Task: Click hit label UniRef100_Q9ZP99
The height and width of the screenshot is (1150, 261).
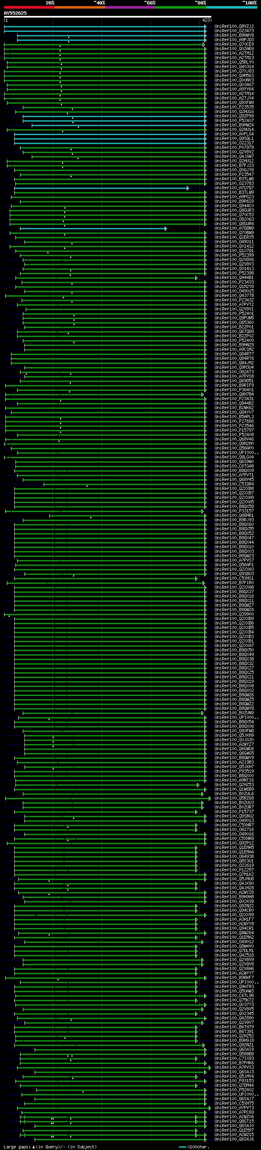Action: 234,116
